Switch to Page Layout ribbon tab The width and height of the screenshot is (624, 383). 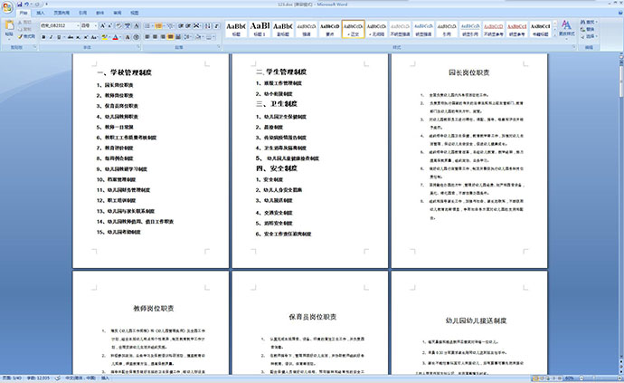click(x=61, y=13)
